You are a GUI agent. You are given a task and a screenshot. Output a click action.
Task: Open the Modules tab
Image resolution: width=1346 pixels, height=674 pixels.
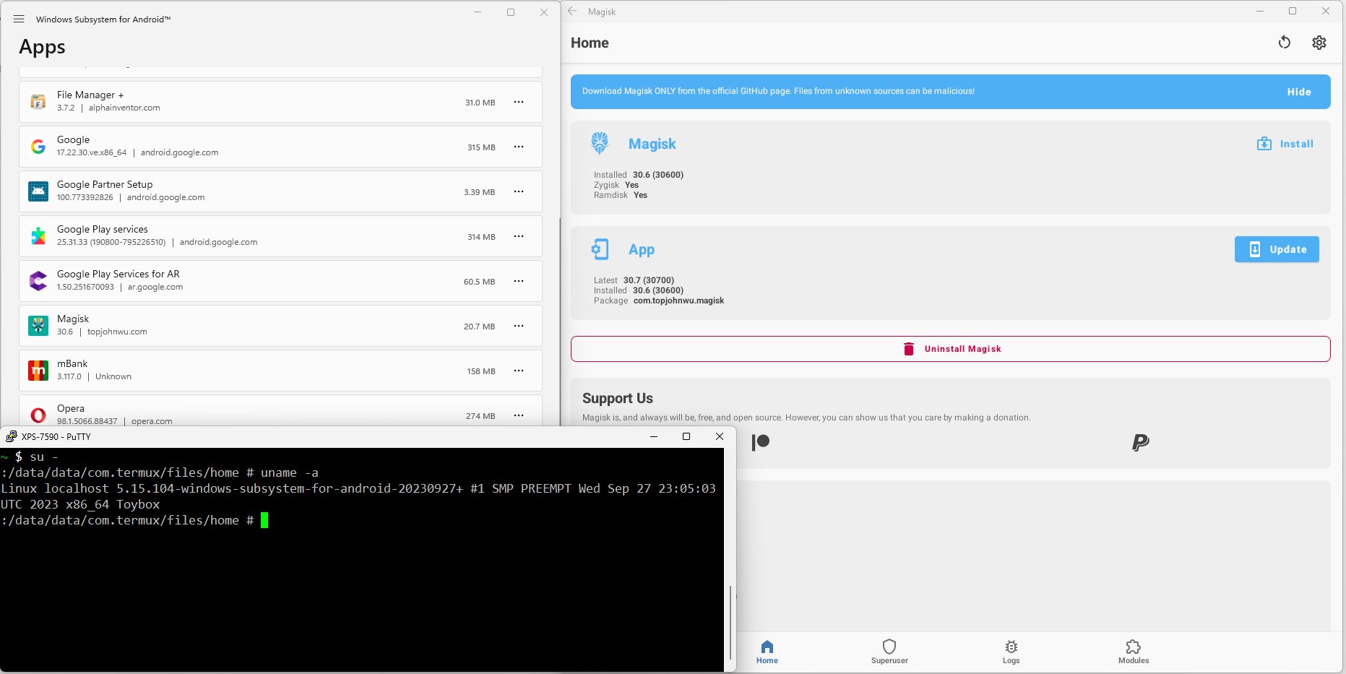pos(1134,652)
